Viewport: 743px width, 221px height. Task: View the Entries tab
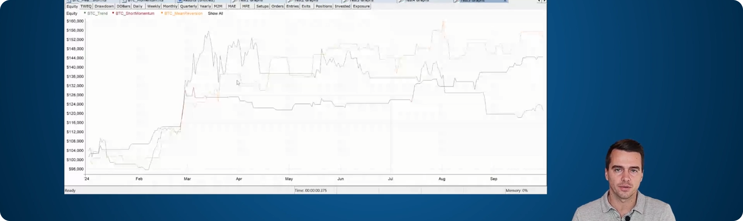tap(293, 6)
